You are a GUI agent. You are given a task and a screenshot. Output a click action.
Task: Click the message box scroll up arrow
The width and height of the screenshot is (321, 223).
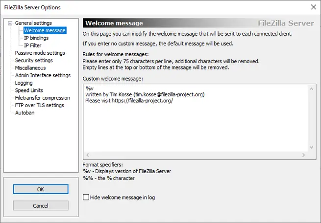pos(311,89)
